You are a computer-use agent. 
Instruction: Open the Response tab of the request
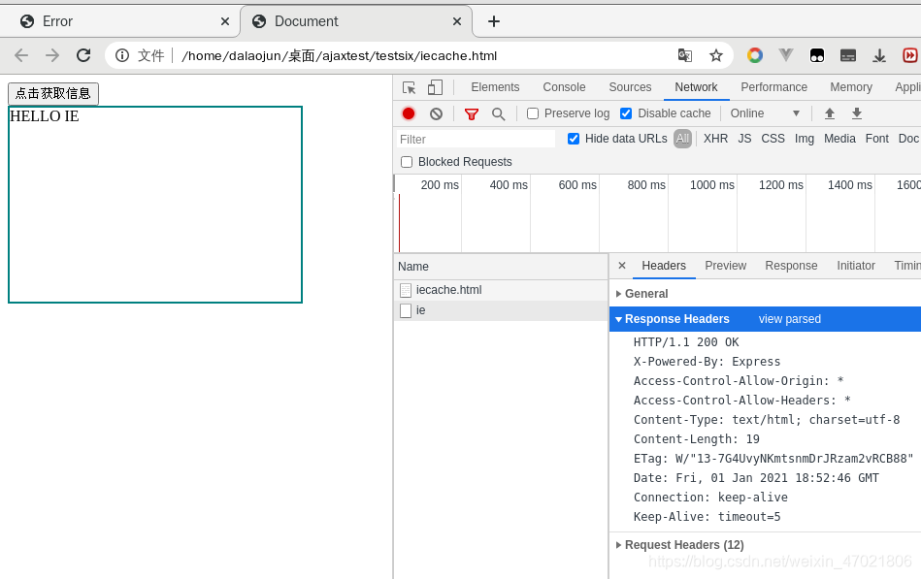click(x=791, y=266)
